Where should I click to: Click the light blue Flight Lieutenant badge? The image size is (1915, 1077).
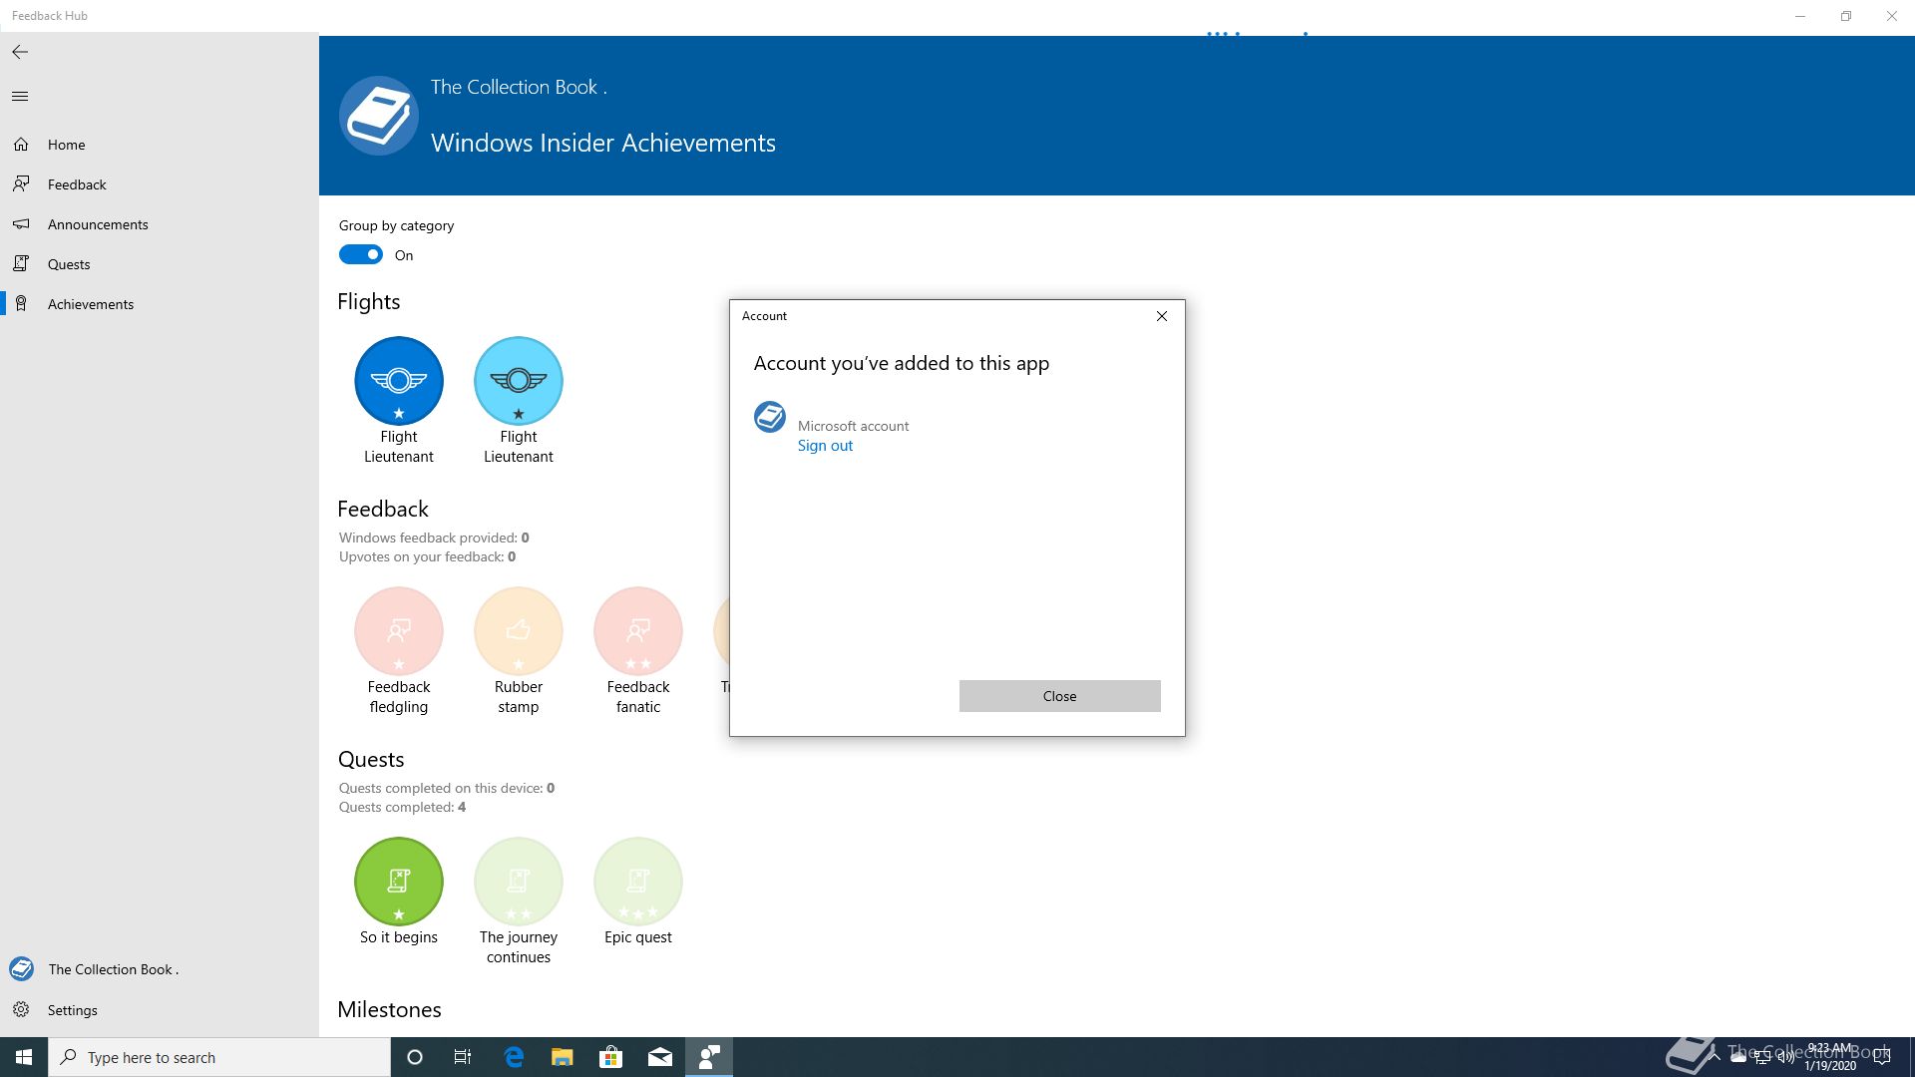point(519,381)
